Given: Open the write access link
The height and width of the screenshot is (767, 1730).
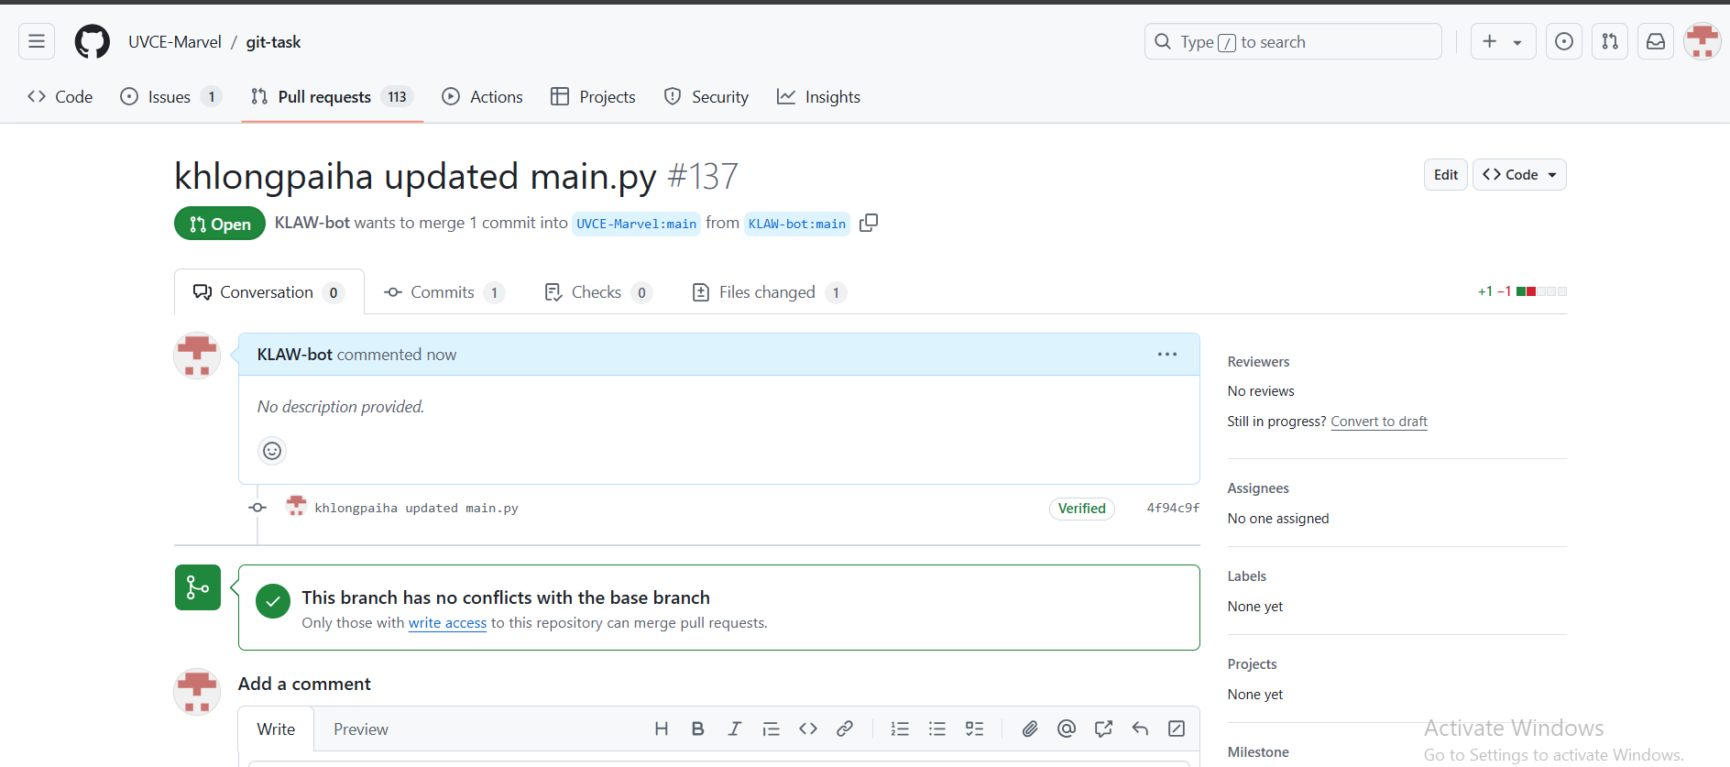Looking at the screenshot, I should [x=447, y=623].
